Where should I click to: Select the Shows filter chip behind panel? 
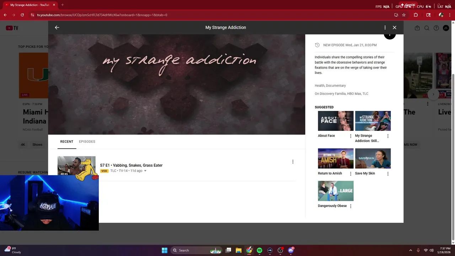37,145
